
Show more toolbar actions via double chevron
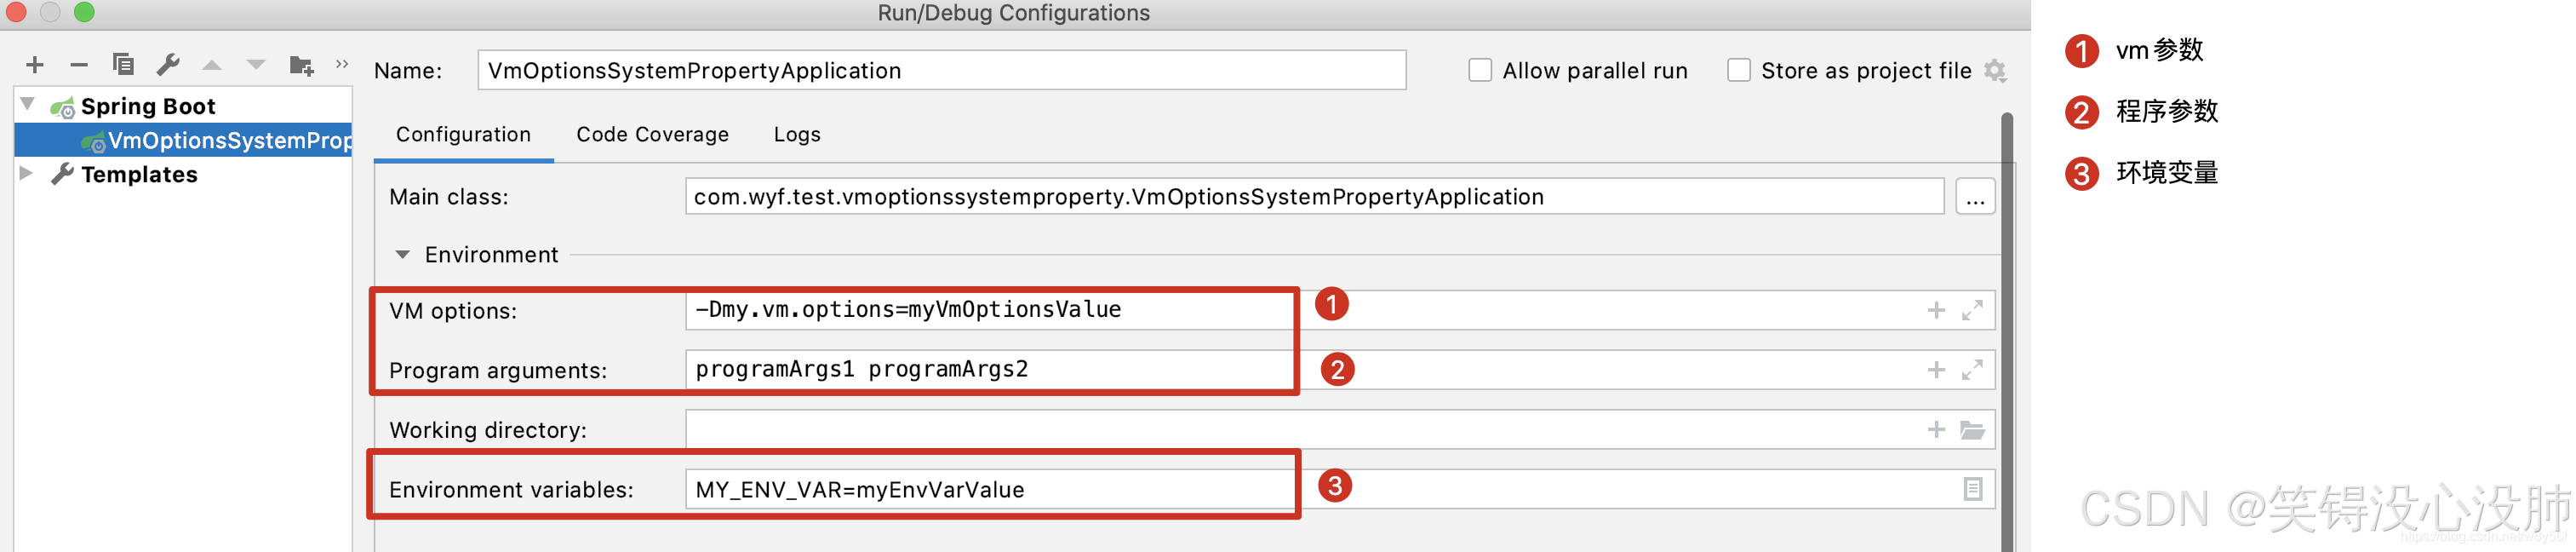pyautogui.click(x=342, y=64)
